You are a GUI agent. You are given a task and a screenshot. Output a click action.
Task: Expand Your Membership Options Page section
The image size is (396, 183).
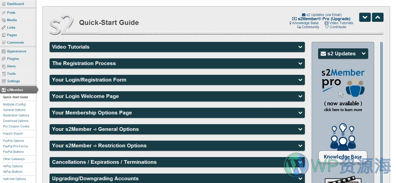point(177,113)
